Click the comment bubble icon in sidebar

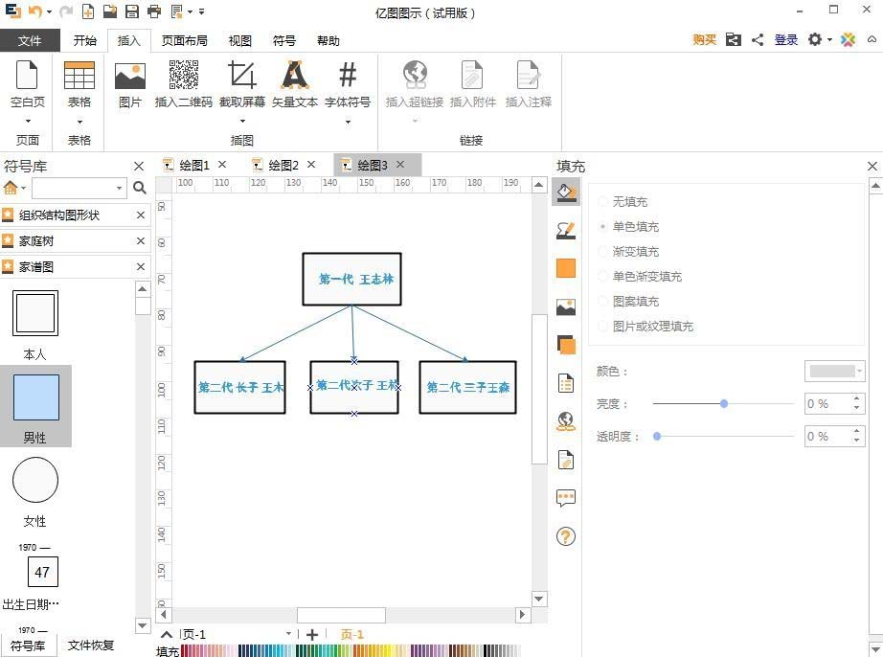click(566, 497)
